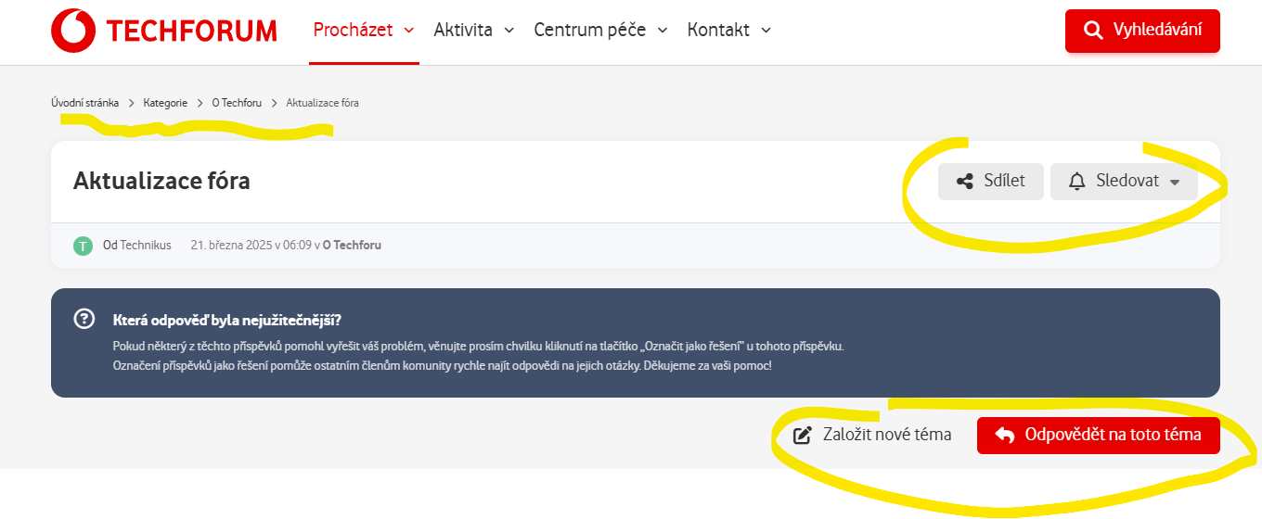The image size is (1262, 519).
Task: Click the share icon beside Sdílet
Action: click(x=965, y=182)
